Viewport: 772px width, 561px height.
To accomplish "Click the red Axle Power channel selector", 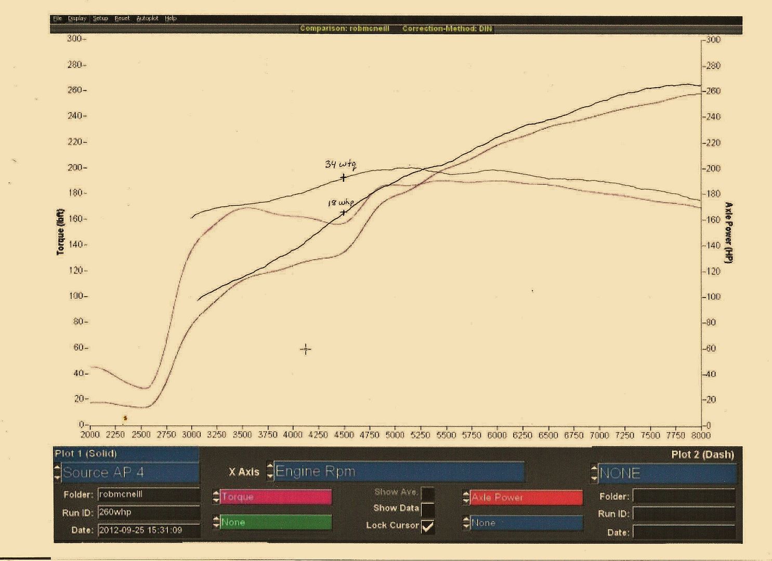I will coord(526,498).
